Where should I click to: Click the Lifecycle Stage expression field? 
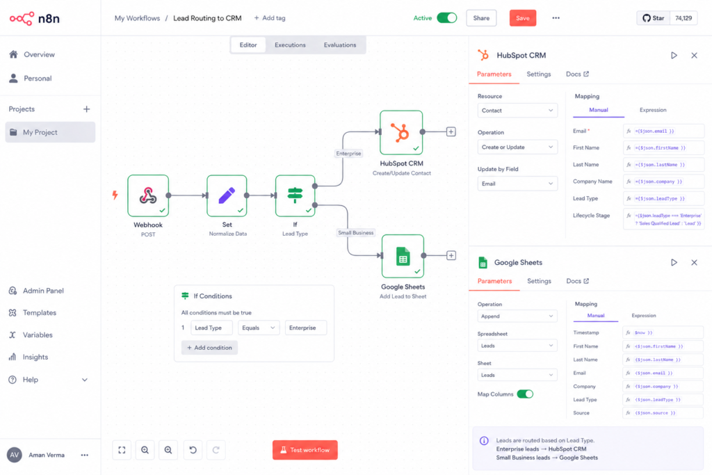(663, 219)
